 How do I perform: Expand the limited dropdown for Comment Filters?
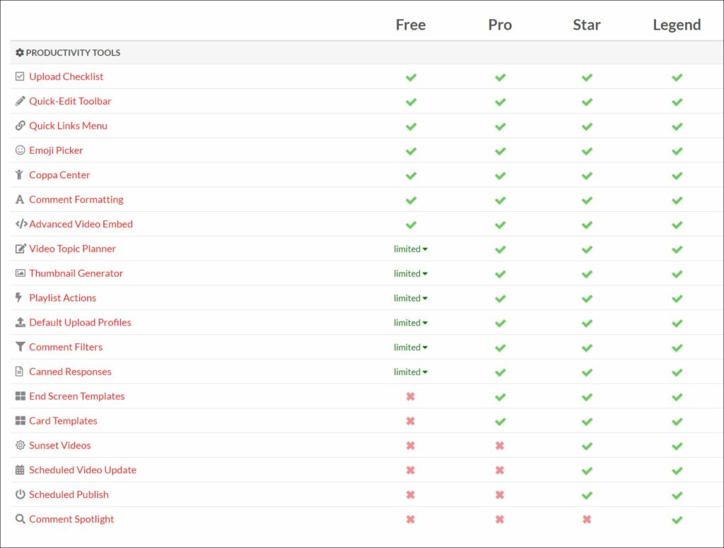(411, 347)
